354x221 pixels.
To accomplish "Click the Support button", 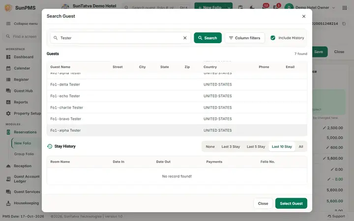I will coord(336,216).
